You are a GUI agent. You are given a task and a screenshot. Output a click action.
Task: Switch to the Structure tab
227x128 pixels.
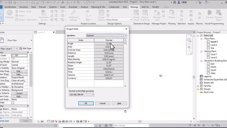[23, 7]
